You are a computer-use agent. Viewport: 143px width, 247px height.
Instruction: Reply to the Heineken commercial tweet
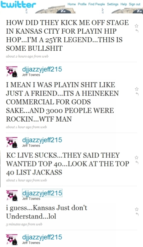(x=137, y=94)
